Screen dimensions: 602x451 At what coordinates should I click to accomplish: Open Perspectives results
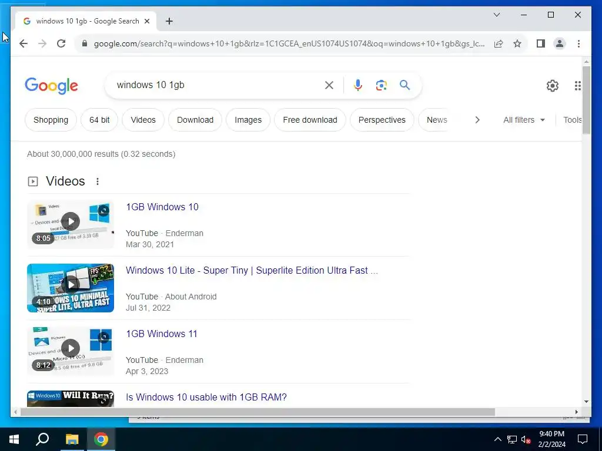[x=382, y=120]
